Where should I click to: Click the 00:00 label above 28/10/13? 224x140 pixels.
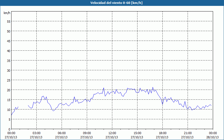click(x=213, y=133)
